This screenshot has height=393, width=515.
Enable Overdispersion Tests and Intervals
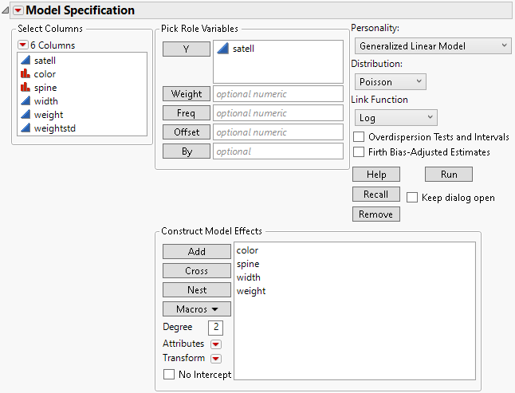(x=360, y=137)
